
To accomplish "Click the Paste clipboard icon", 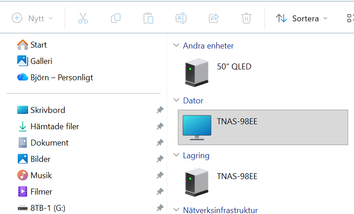I will click(x=148, y=18).
